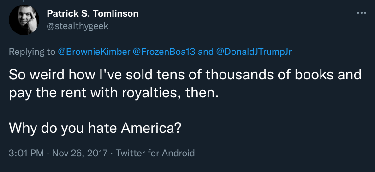375x172 pixels.
Task: Click the word 'America?' in the tweet
Action: click(x=151, y=129)
